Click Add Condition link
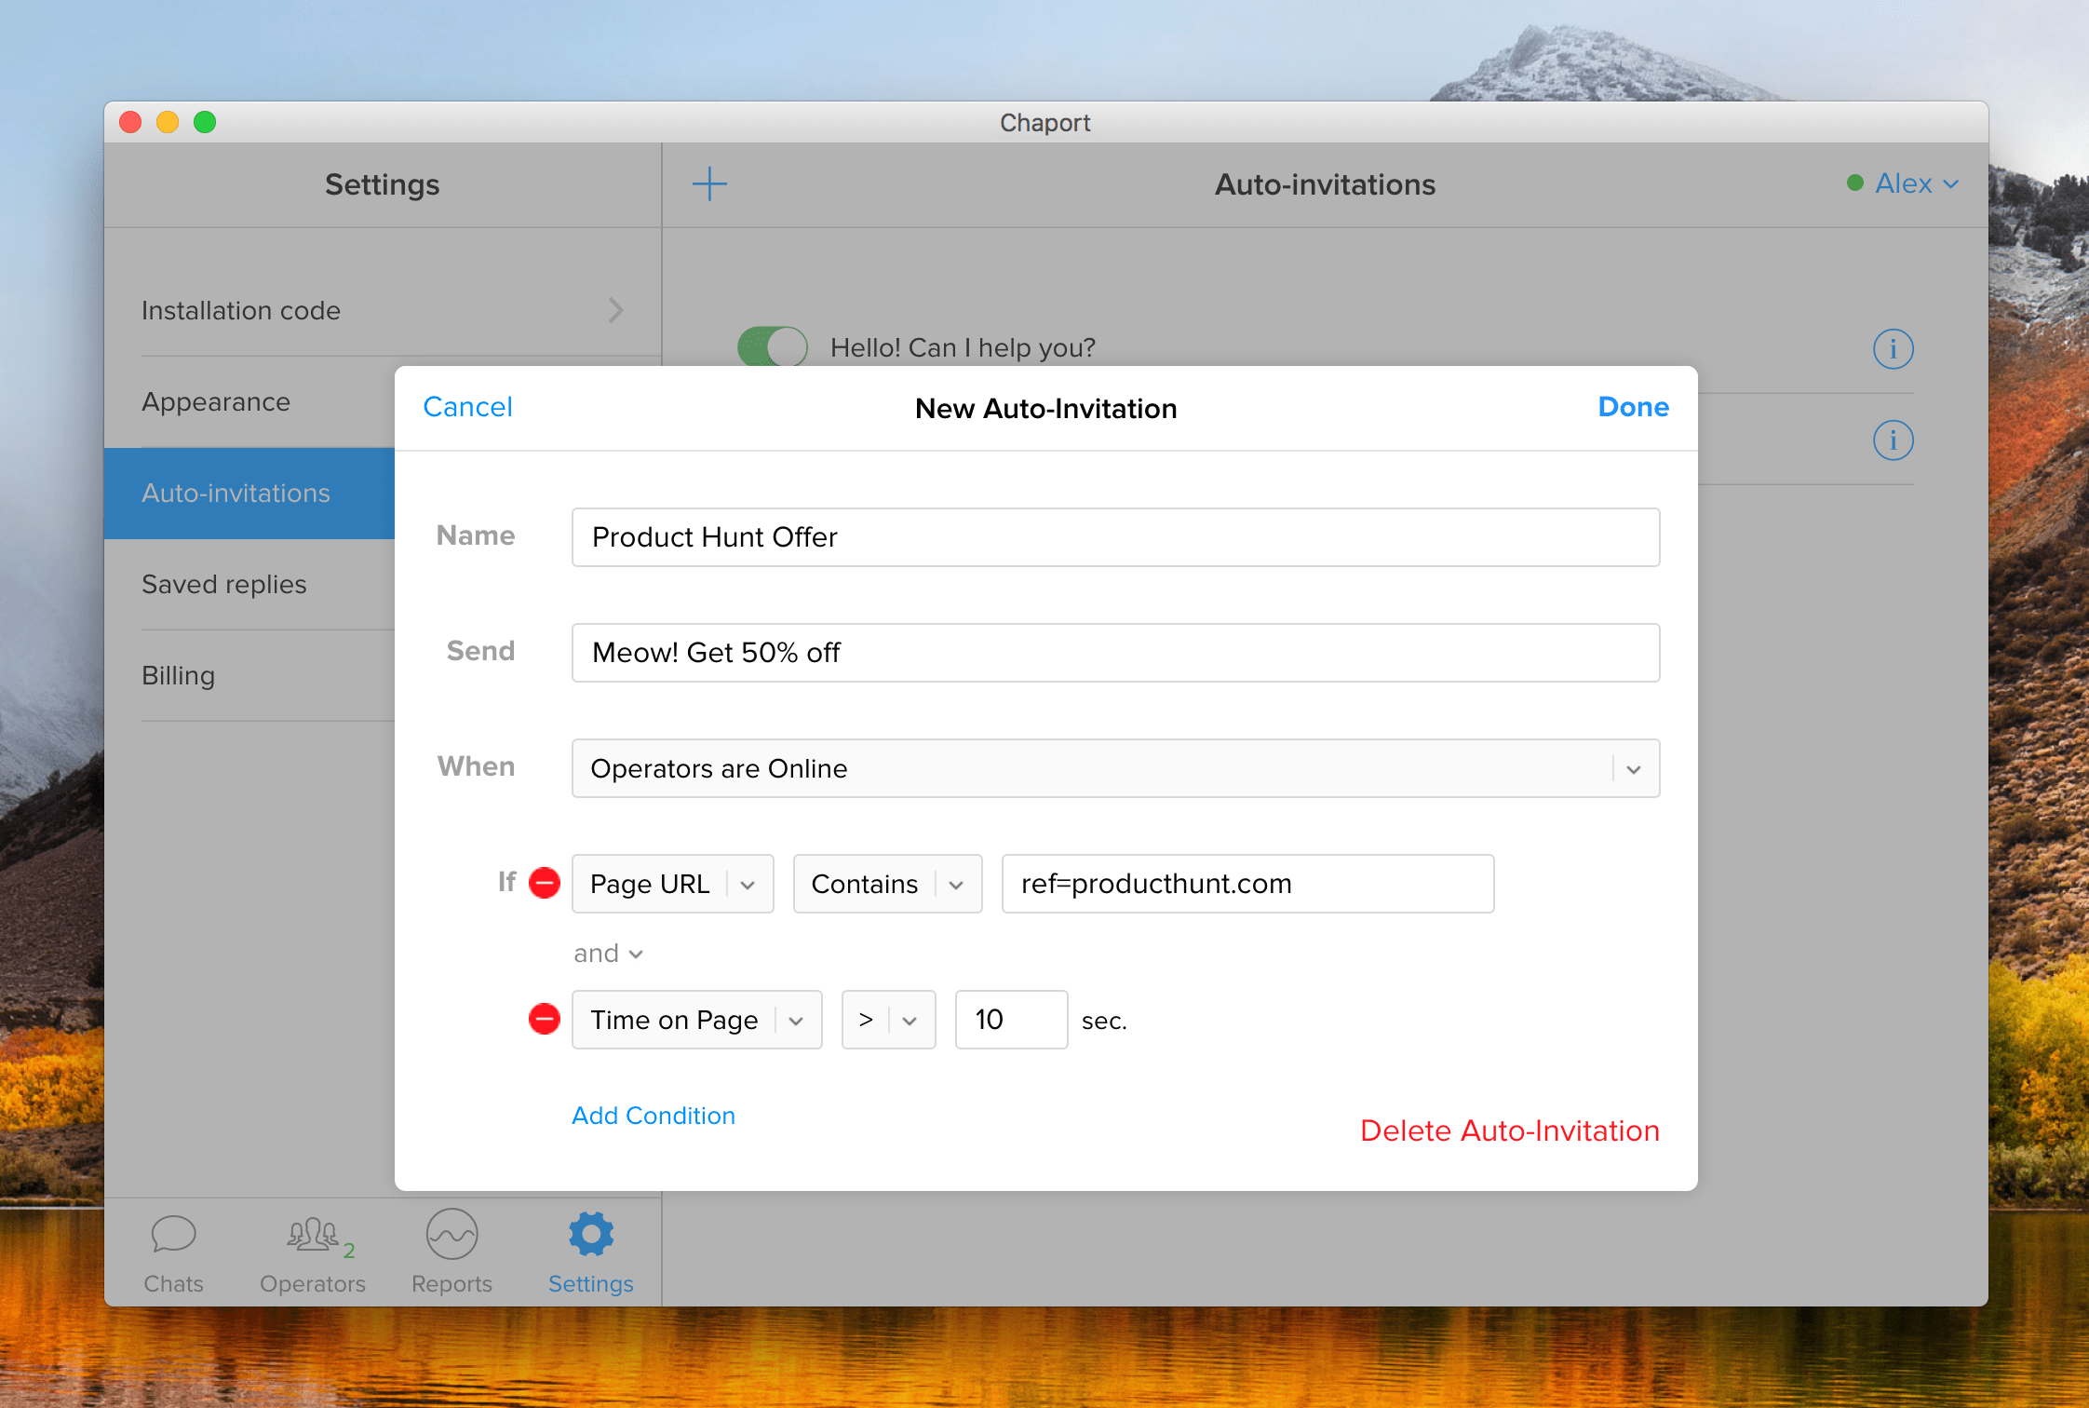 (653, 1115)
